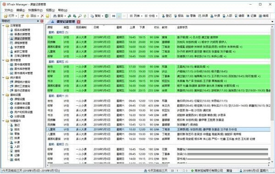Click the yellow note icon in toolbar
Image resolution: width=275 pixels, height=174 pixels.
[x=48, y=16]
